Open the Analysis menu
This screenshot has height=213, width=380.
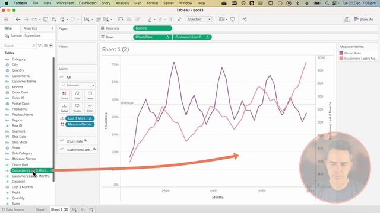pyautogui.click(x=122, y=3)
